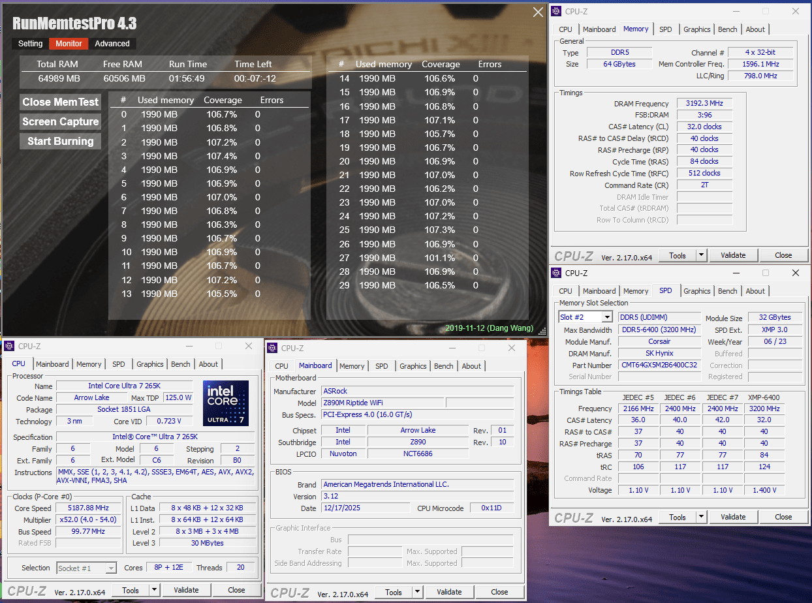
Task: Click DRAM Frequency value 3192.3 MHz
Action: pyautogui.click(x=704, y=103)
